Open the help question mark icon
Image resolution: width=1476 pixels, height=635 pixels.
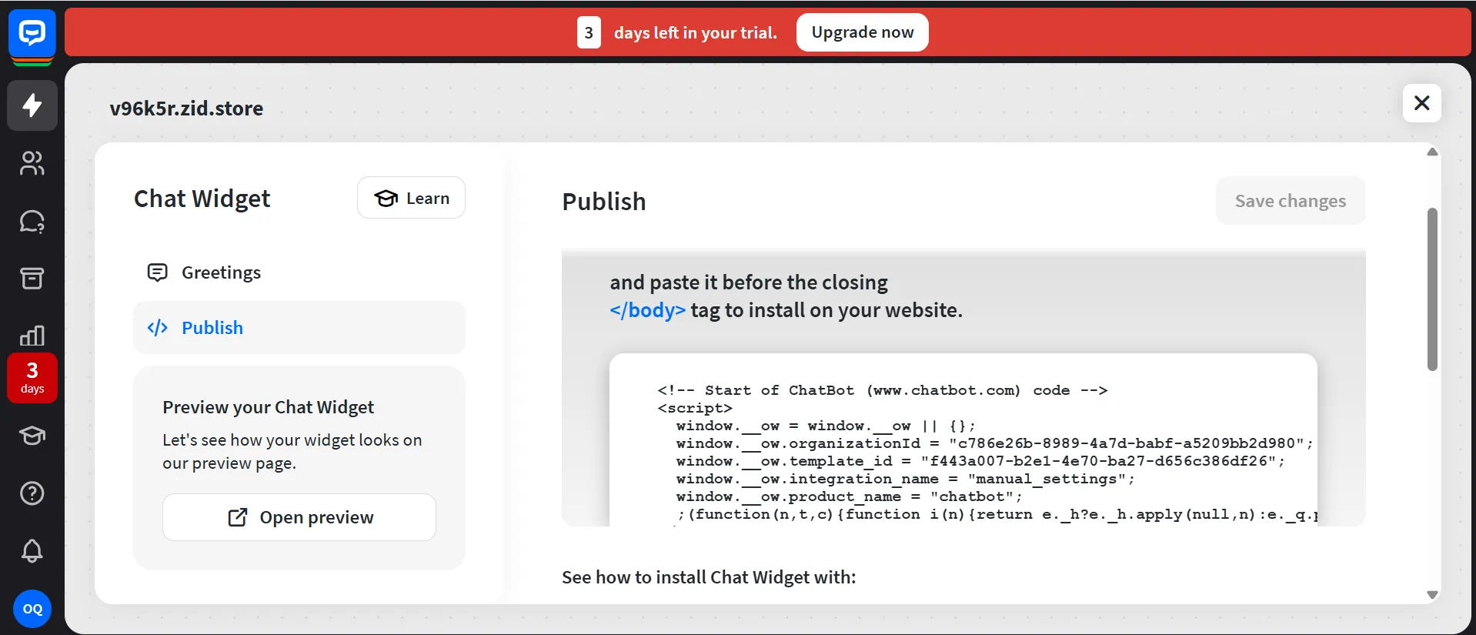(32, 493)
